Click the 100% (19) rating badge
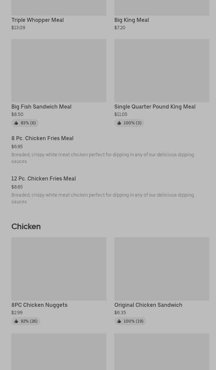 point(130,321)
